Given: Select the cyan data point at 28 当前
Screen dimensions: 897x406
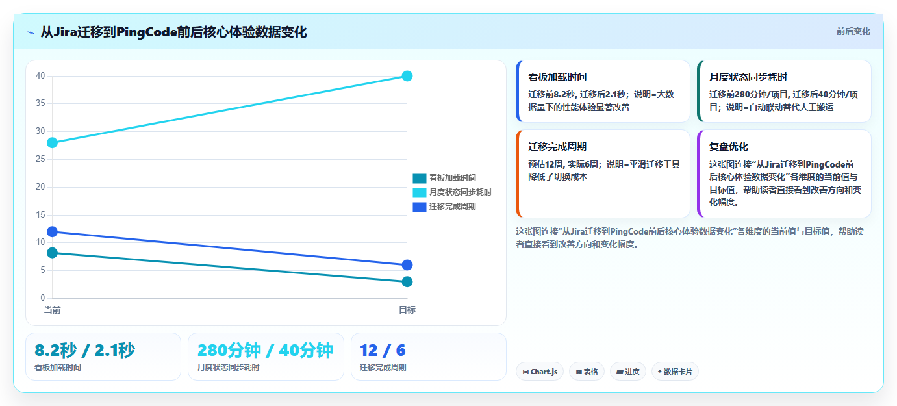Looking at the screenshot, I should [53, 143].
